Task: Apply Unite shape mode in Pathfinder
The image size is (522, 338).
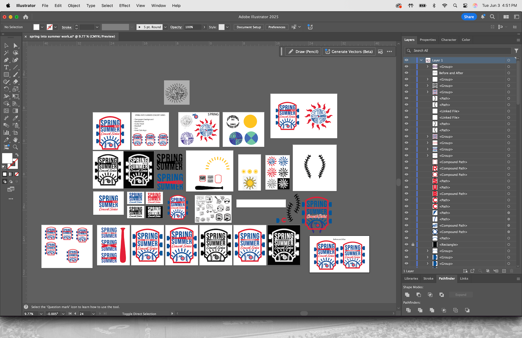Action: tap(407, 295)
